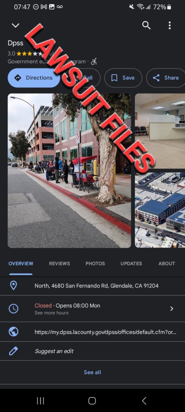Tap the See all link
This screenshot has width=185, height=412.
[92, 372]
